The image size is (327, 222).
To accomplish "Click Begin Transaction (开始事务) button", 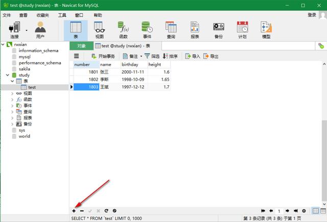I will tap(103, 56).
